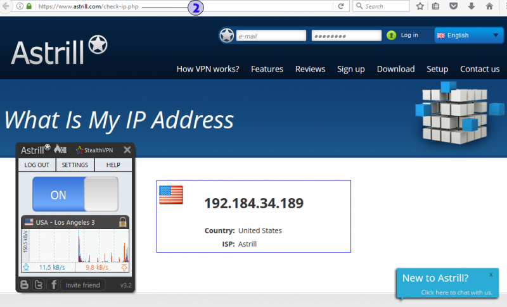Click the green padlock security icon

tap(29, 6)
